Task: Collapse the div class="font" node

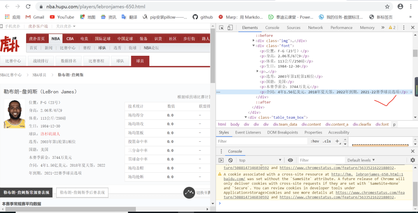Action: 254,46
